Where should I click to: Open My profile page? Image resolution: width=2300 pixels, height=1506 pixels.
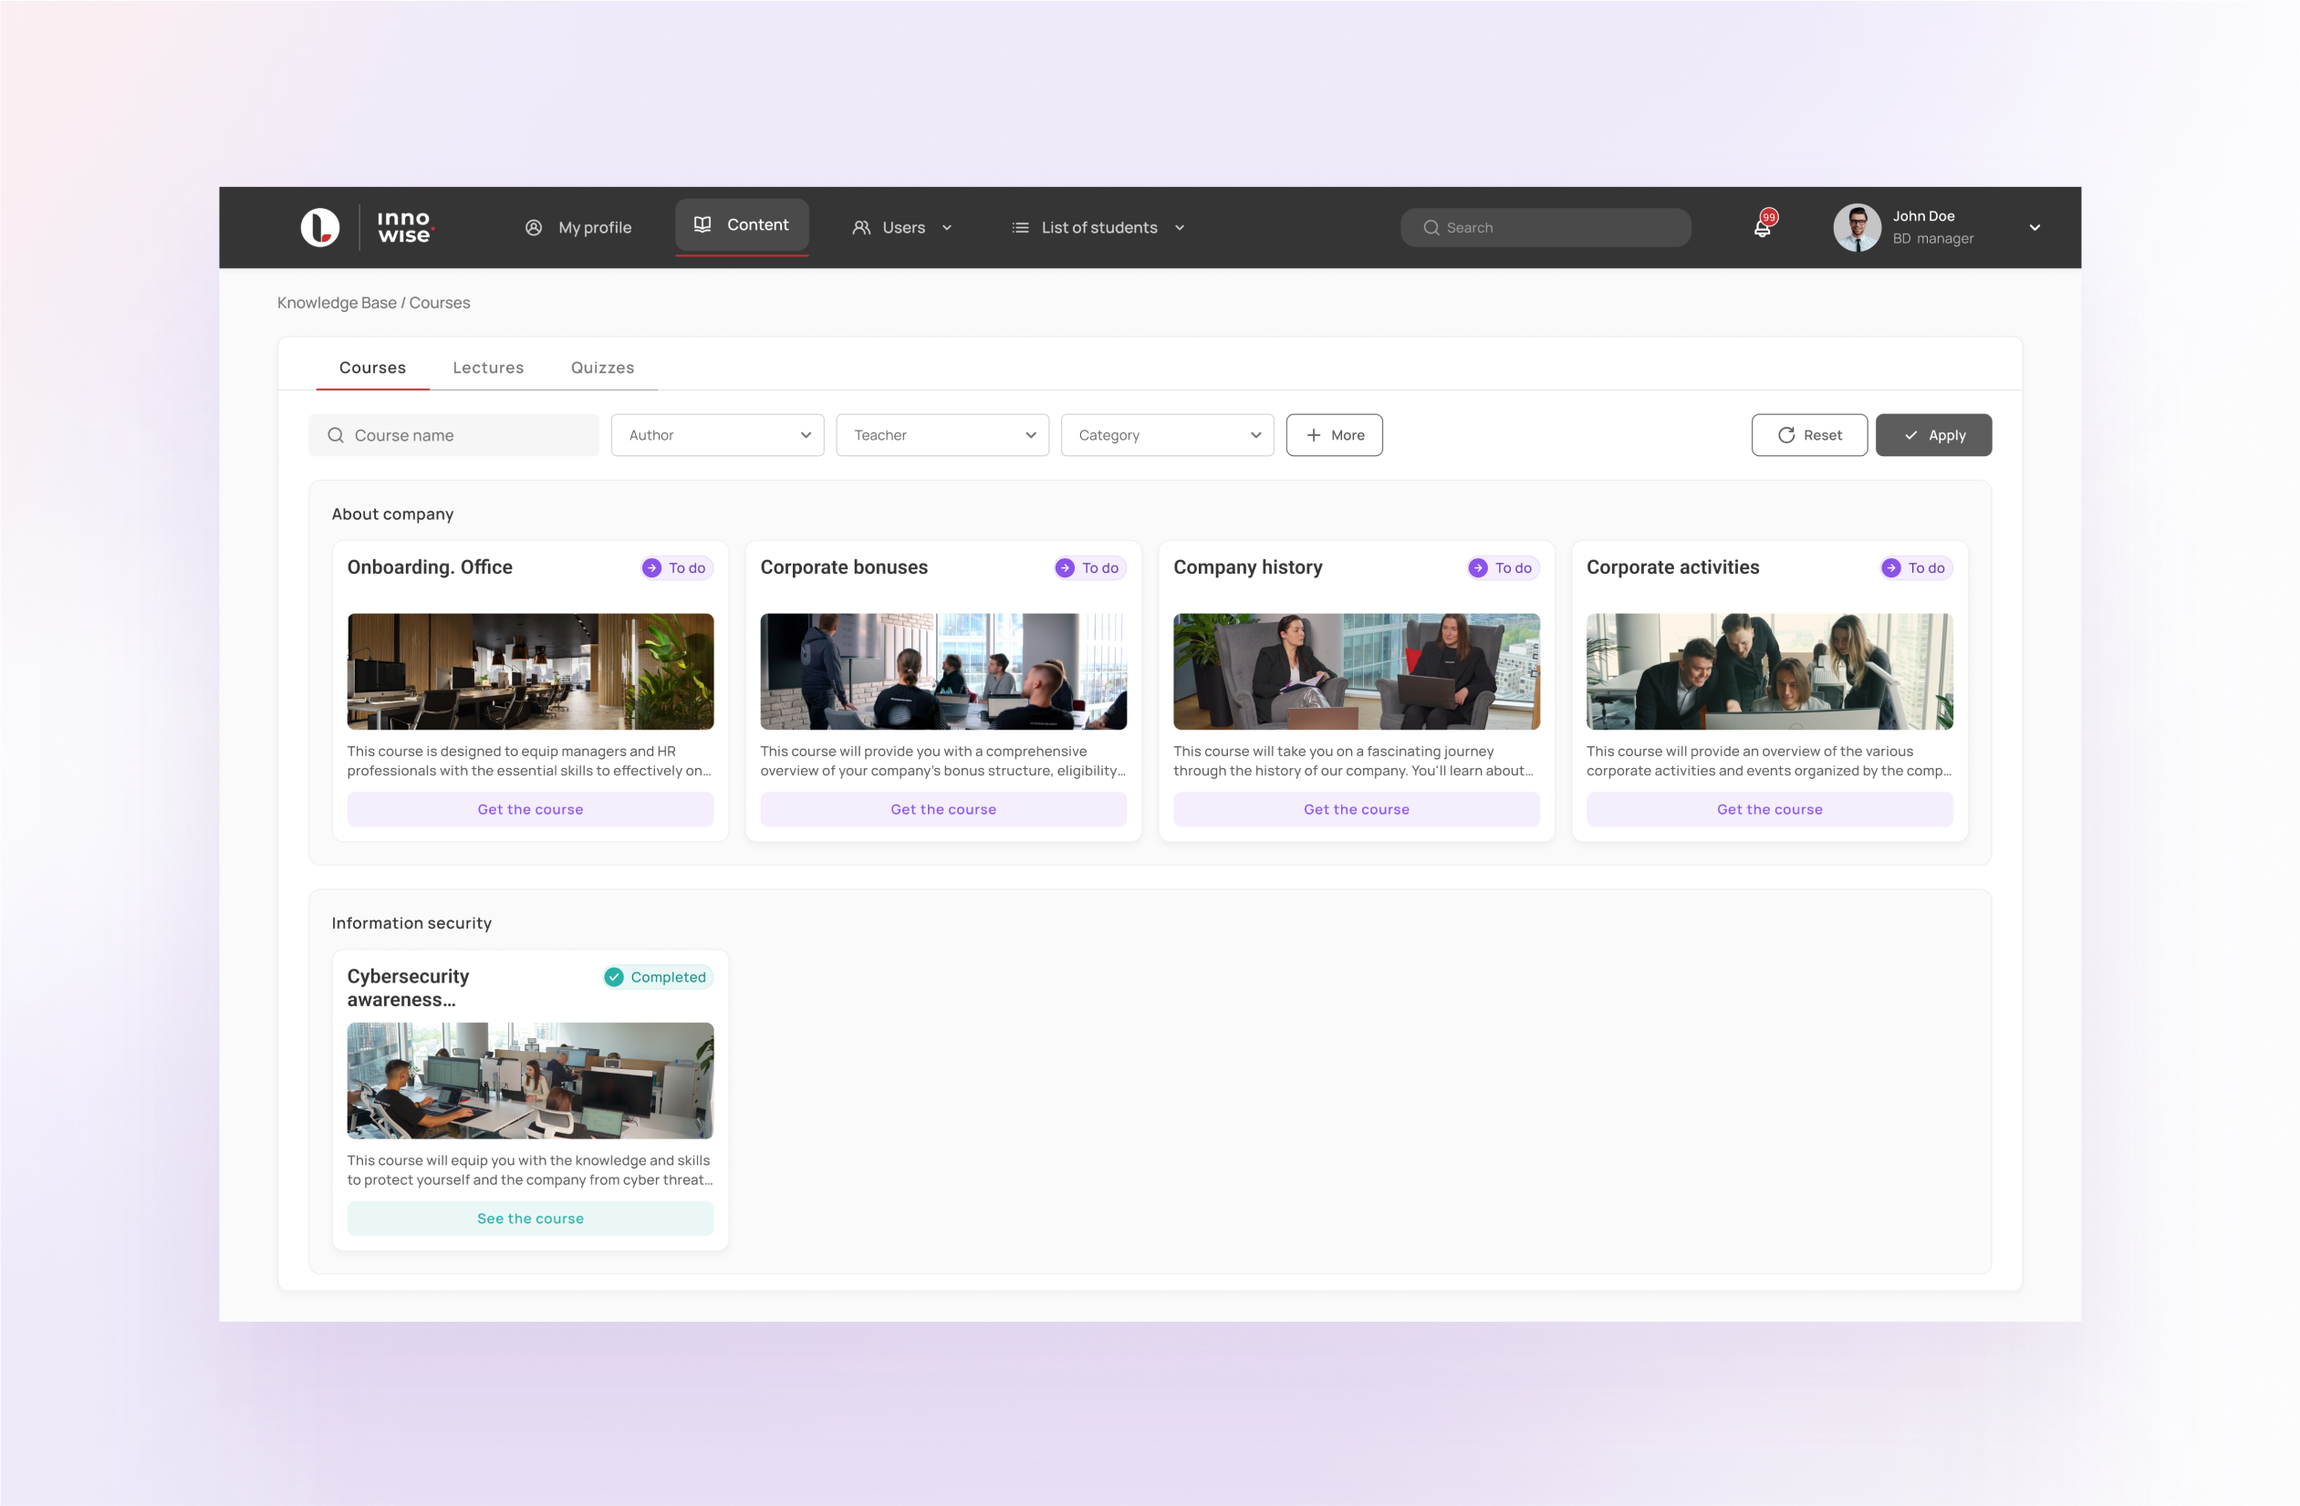point(578,228)
